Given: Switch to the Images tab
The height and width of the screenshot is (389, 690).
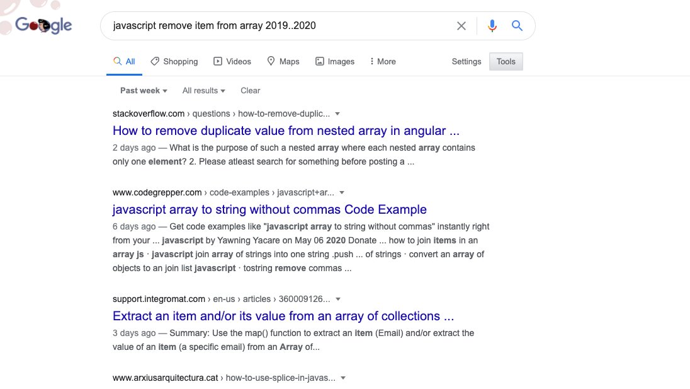Looking at the screenshot, I should click(x=335, y=62).
